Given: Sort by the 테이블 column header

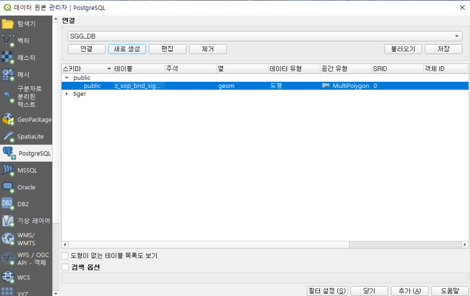Looking at the screenshot, I should pos(139,69).
